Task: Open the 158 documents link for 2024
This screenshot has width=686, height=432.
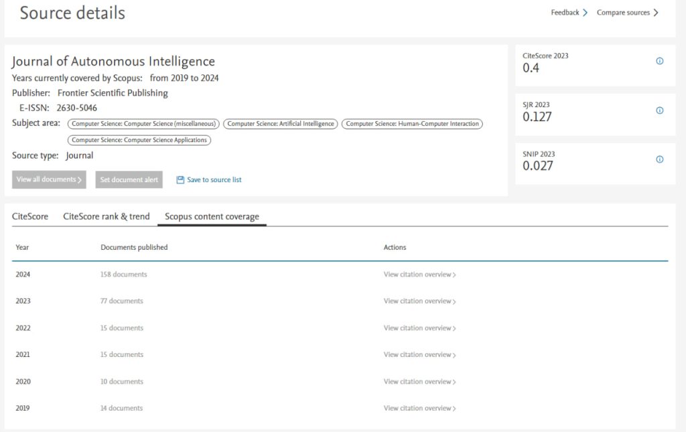Action: point(124,275)
